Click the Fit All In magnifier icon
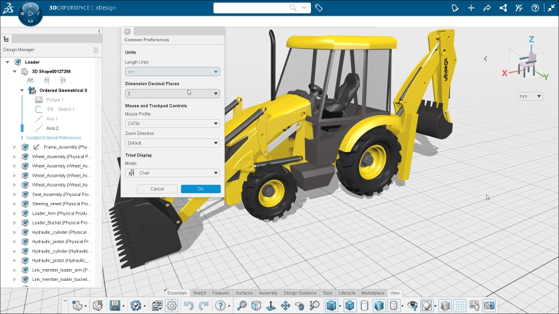The width and height of the screenshot is (559, 314). [242, 305]
